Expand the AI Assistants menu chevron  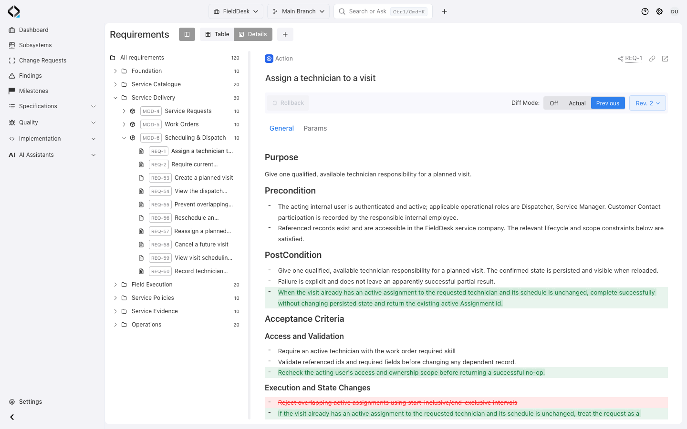pyautogui.click(x=94, y=155)
